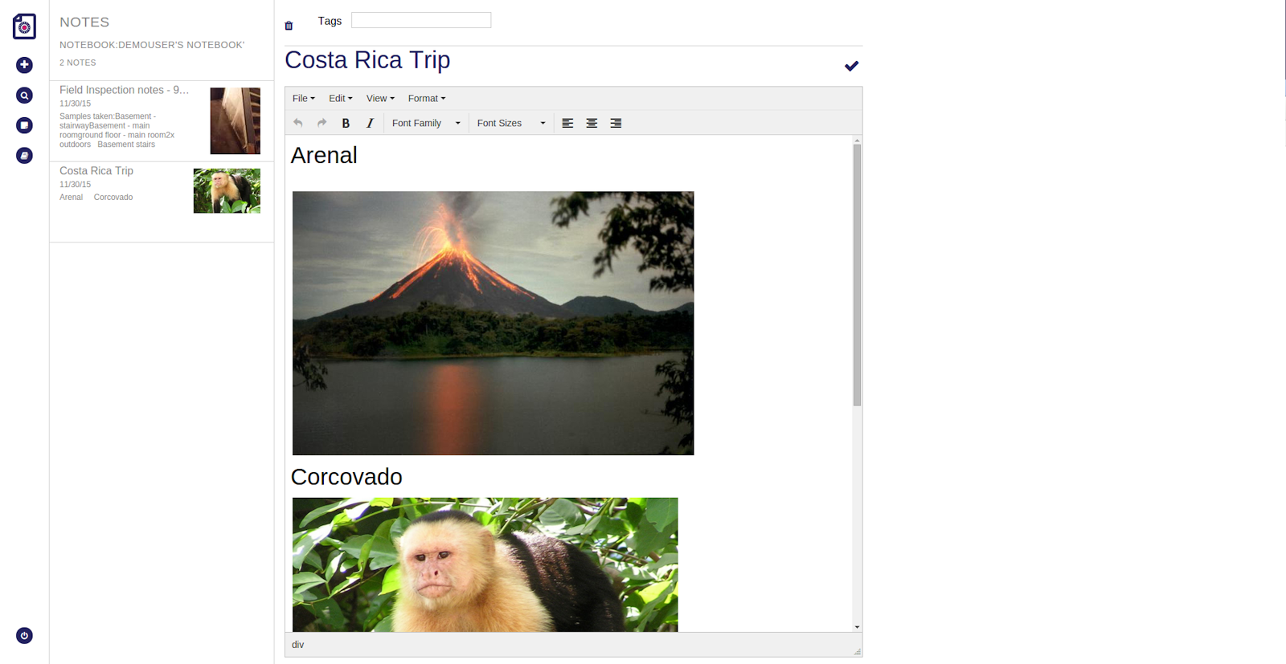
Task: Click the Field Inspection note preview text
Action: pyautogui.click(x=117, y=130)
